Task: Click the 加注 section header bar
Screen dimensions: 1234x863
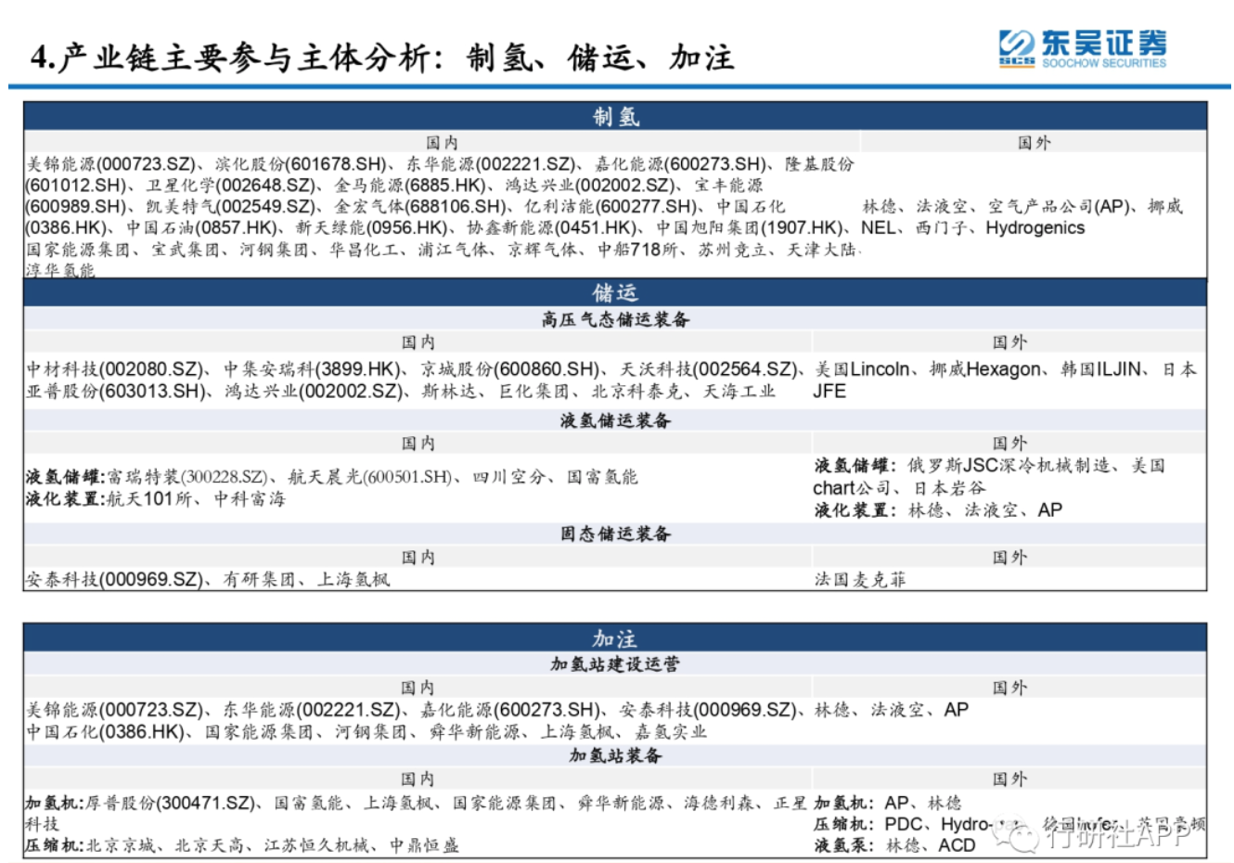Action: click(x=615, y=638)
